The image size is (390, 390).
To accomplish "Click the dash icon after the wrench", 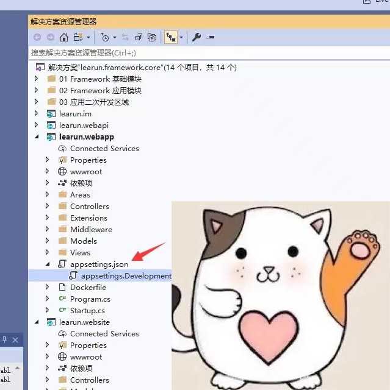I will point(210,37).
